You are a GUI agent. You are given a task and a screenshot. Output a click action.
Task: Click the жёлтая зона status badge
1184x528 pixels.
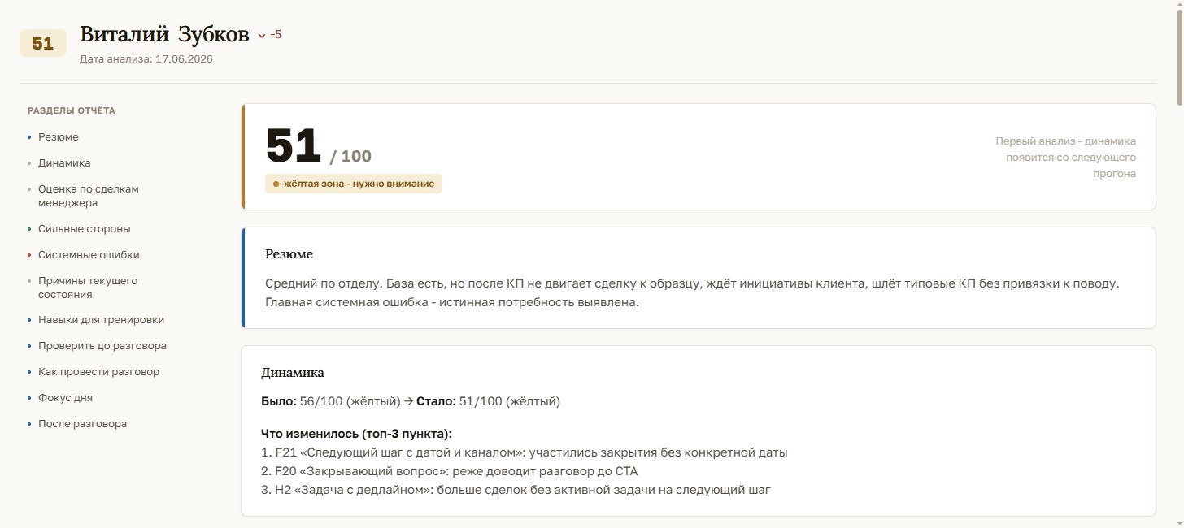[354, 184]
